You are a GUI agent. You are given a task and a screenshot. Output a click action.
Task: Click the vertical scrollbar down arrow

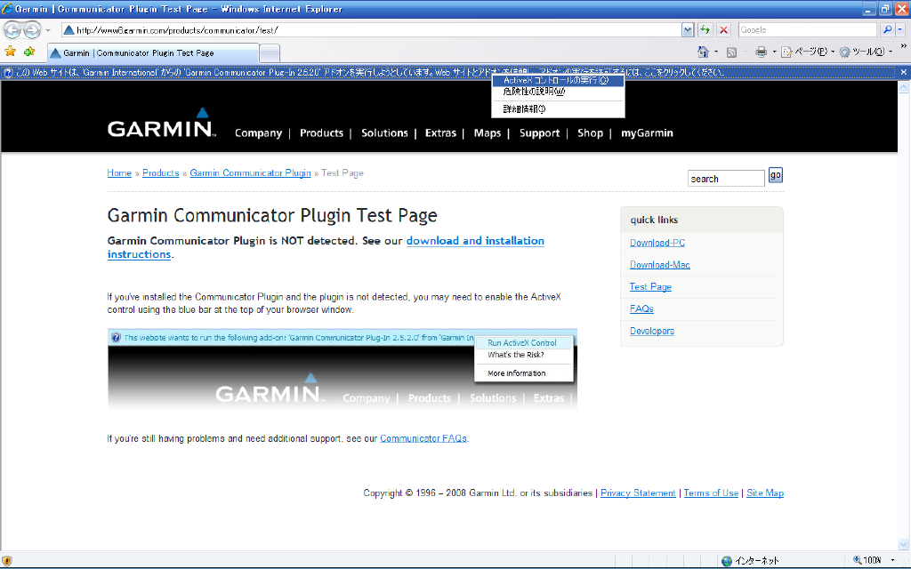pos(904,545)
